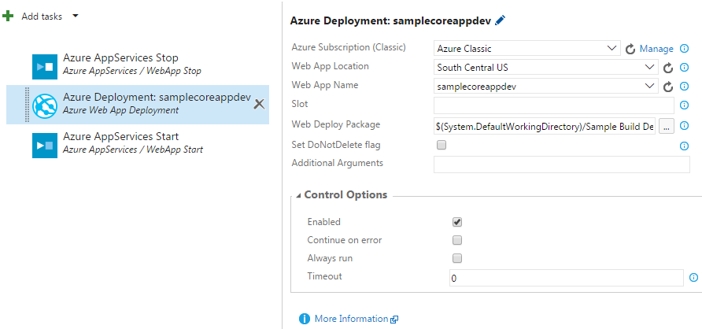Collapse the Control Options section
Viewport: 702px width, 329px height.
(x=298, y=196)
